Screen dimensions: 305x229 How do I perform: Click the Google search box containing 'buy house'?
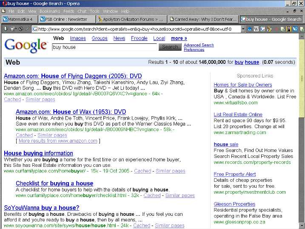click(104, 47)
